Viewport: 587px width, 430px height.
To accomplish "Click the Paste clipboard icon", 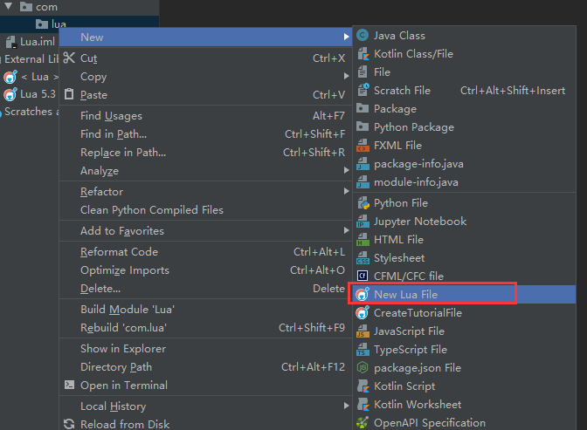I will tap(69, 94).
